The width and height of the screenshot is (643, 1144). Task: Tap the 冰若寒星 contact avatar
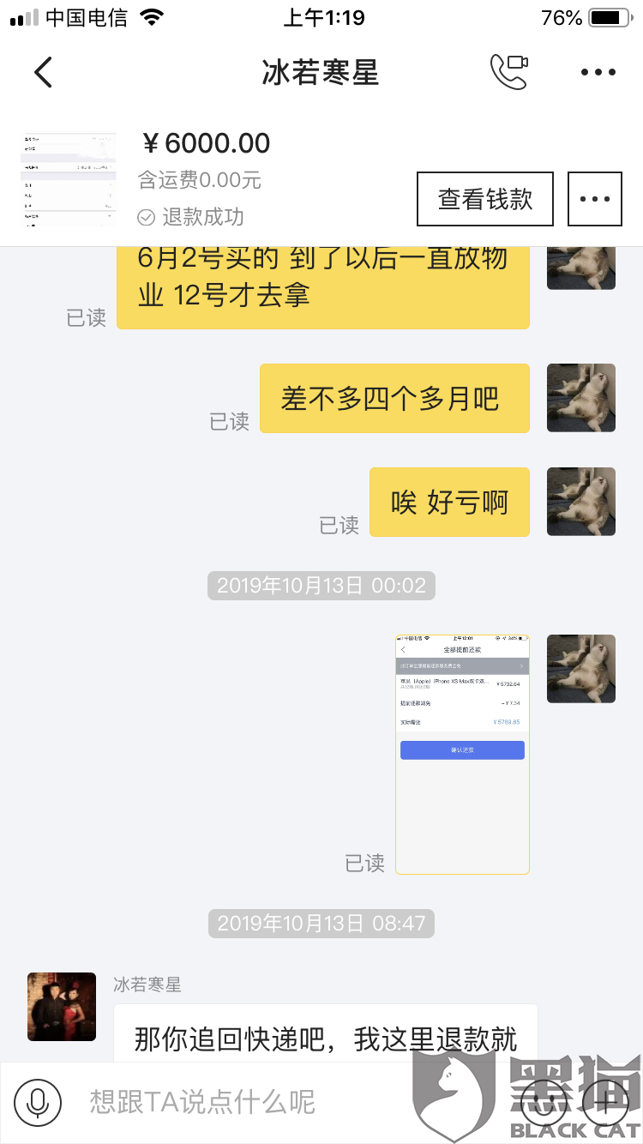click(62, 1007)
